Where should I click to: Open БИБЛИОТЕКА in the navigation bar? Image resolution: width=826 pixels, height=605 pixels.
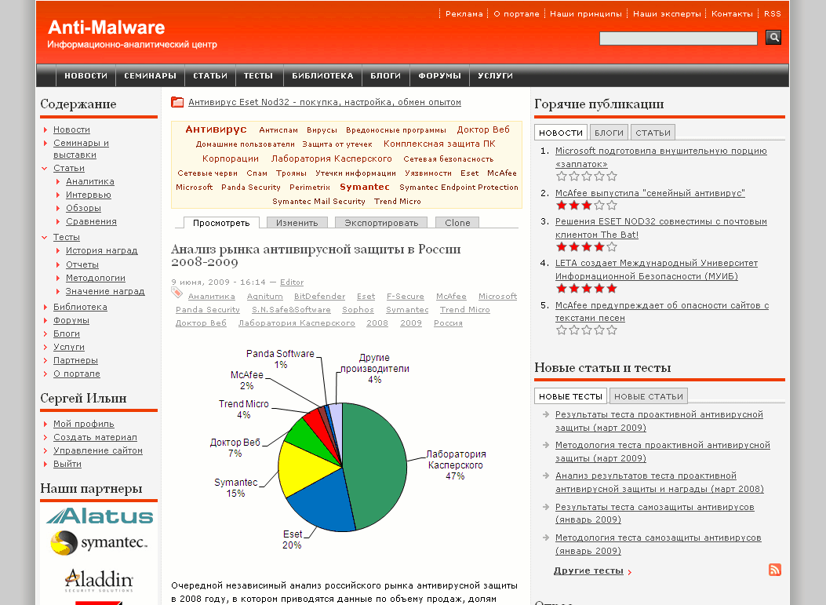[x=322, y=76]
